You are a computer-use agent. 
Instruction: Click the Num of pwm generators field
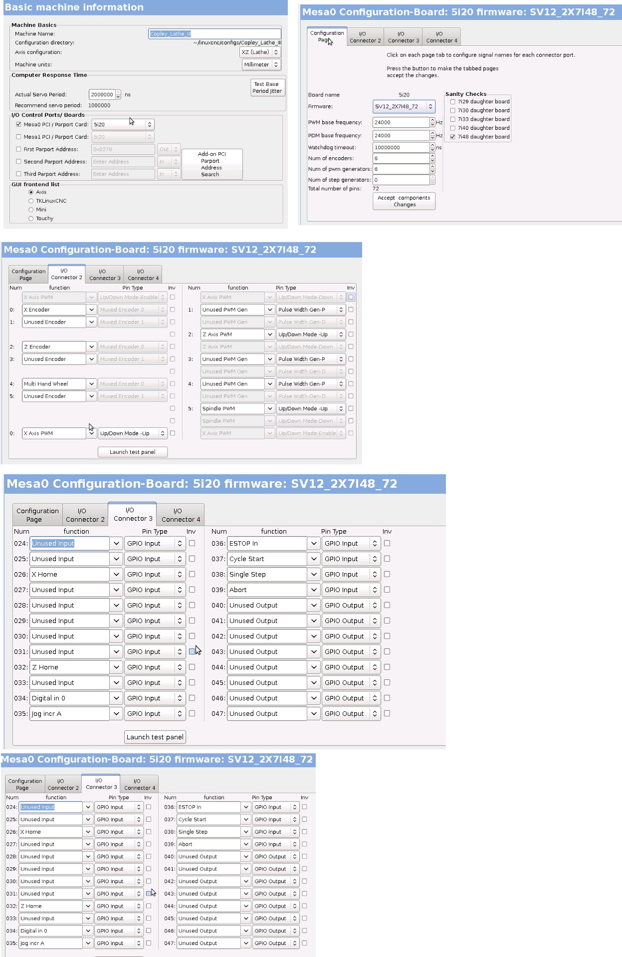pyautogui.click(x=401, y=169)
